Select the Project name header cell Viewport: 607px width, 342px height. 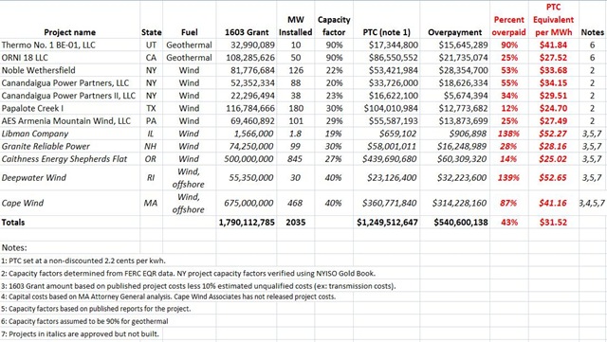[x=69, y=32]
